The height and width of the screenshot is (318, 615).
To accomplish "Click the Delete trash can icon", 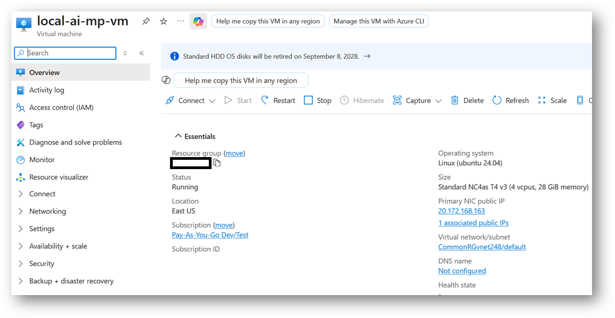I will [454, 100].
